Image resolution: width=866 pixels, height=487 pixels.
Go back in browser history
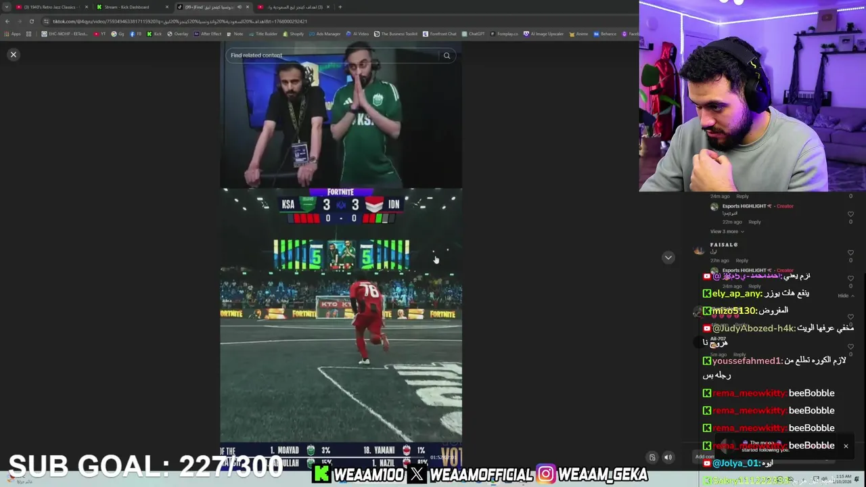pyautogui.click(x=7, y=21)
